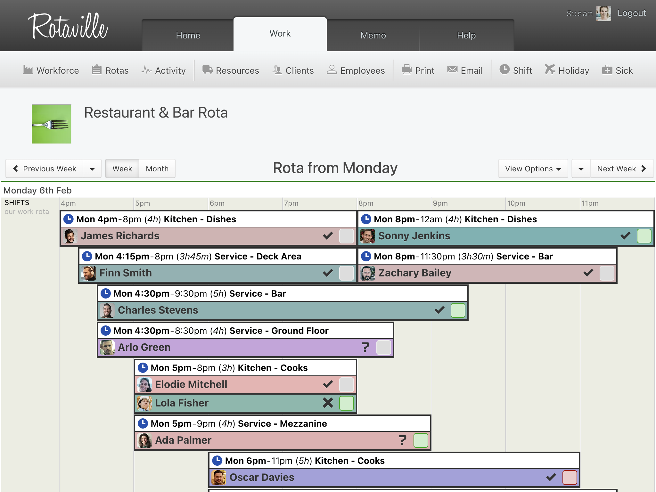Click Ada Palmer's toggle green checkbox
This screenshot has width=656, height=492.
421,440
